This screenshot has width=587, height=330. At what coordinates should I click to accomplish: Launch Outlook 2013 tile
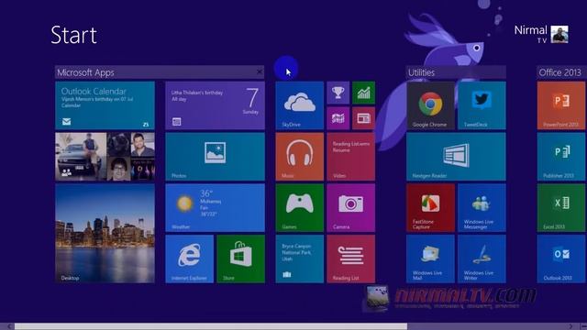561,258
